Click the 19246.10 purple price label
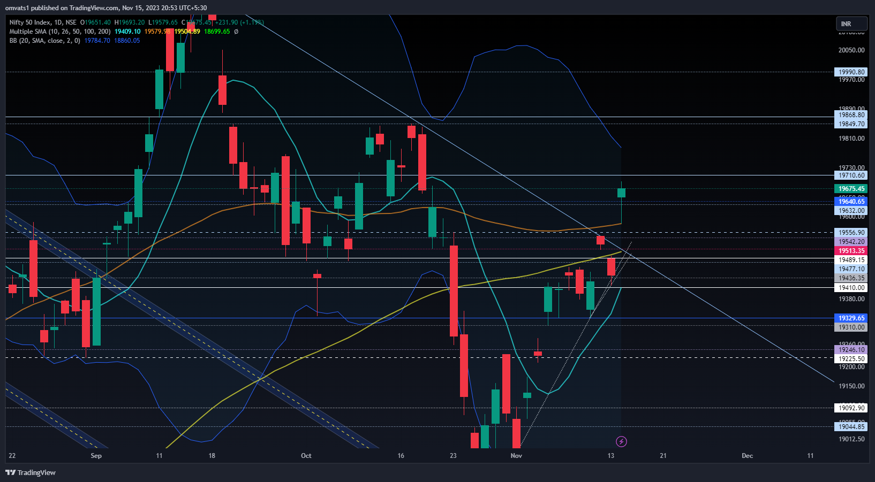 click(x=851, y=350)
